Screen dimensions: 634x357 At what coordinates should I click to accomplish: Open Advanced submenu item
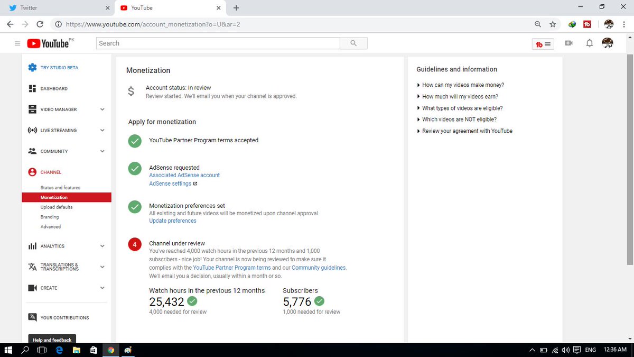(x=51, y=227)
